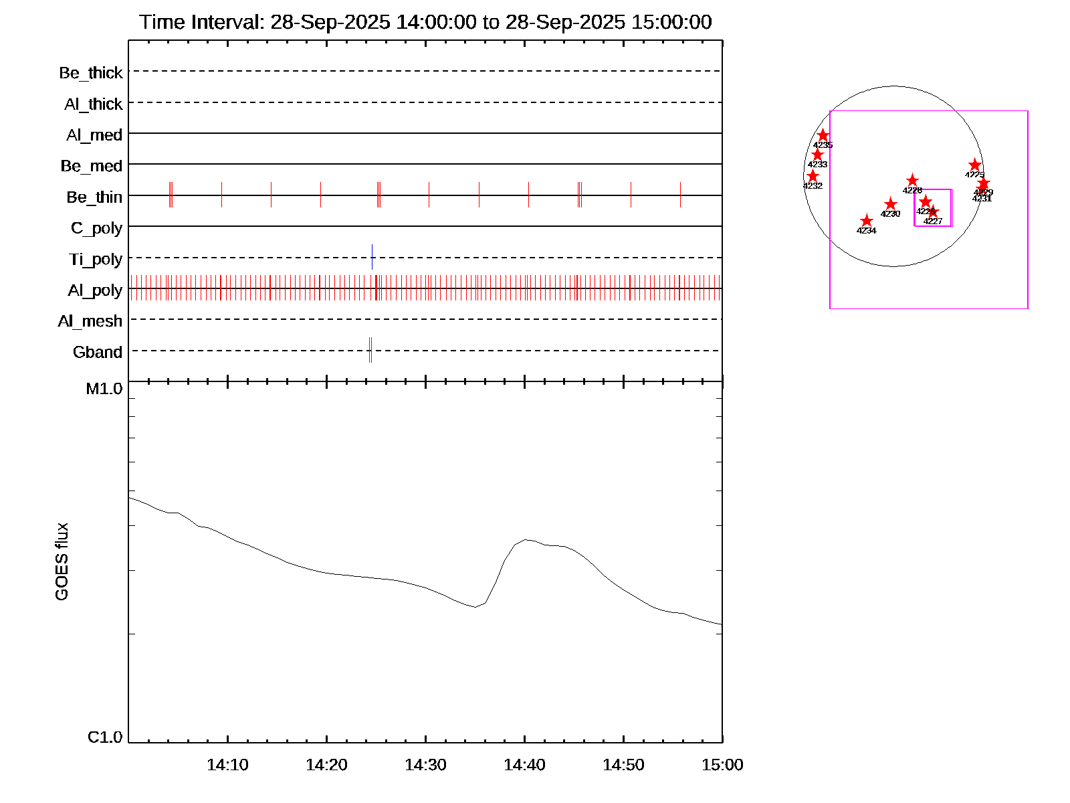Click the red Gband exposure marker
Screen dimensions: 1070x803
point(370,350)
